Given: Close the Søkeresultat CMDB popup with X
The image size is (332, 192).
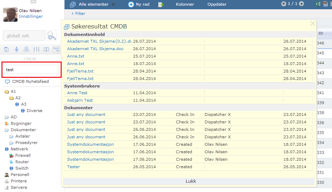Looking at the screenshot, I should (313, 24).
